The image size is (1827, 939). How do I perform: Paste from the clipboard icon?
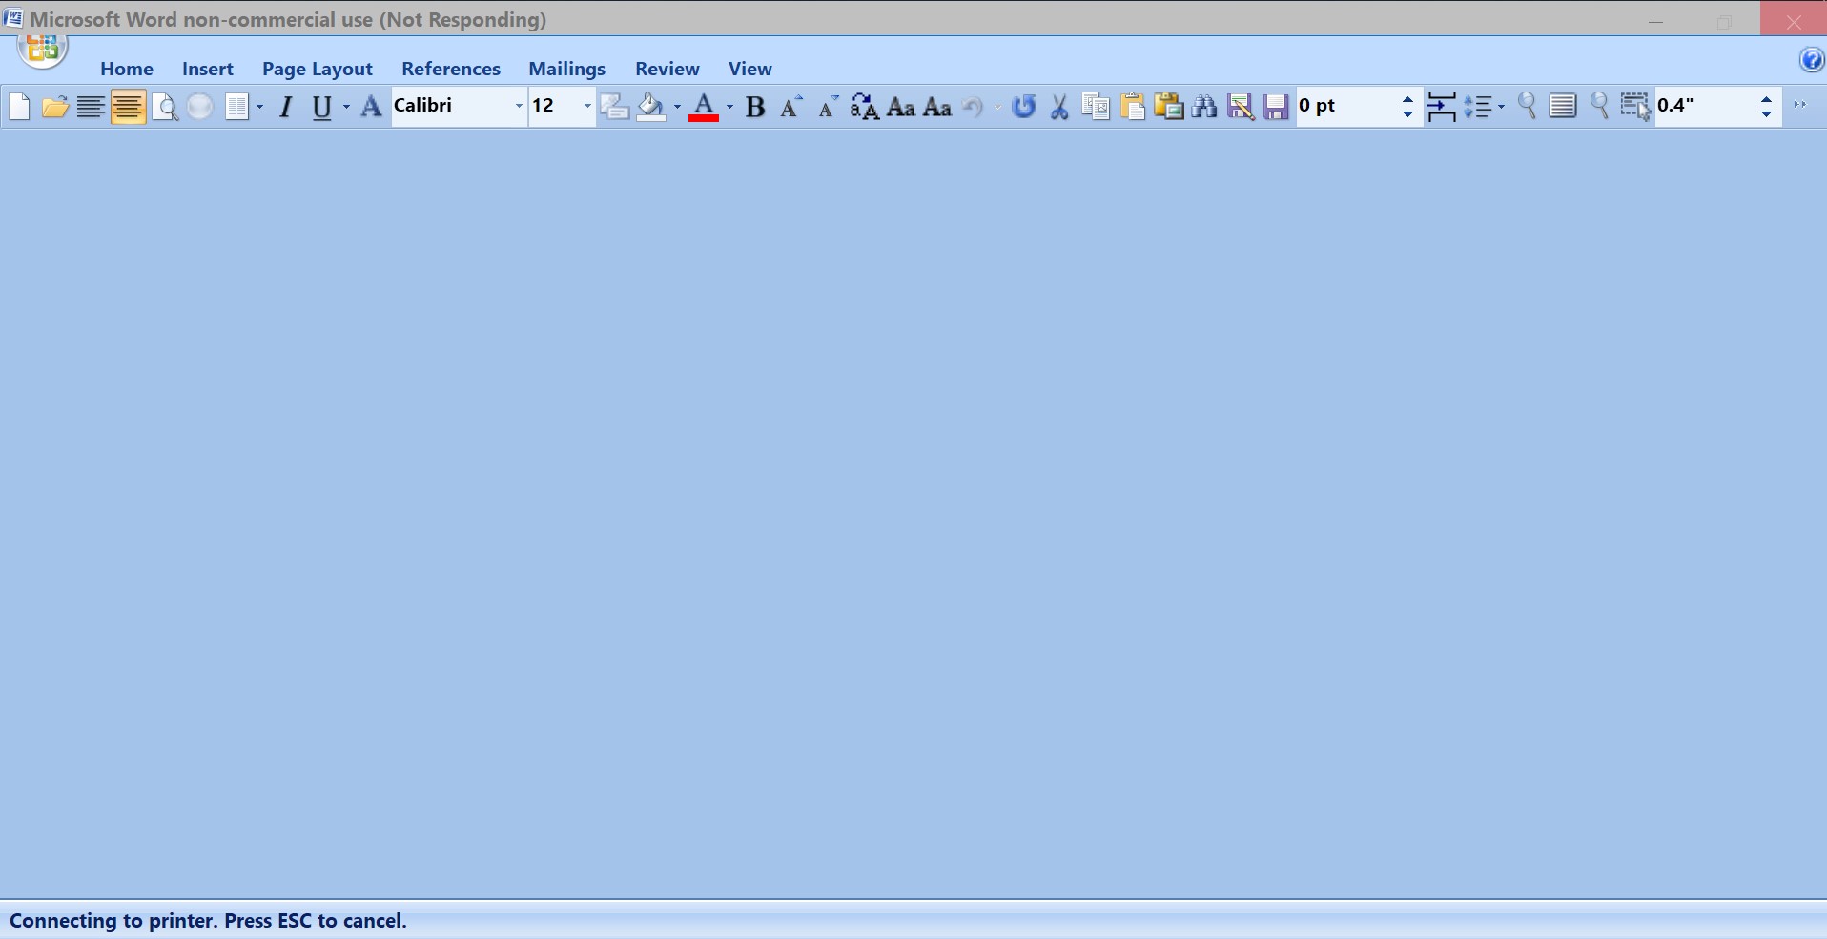click(x=1132, y=107)
